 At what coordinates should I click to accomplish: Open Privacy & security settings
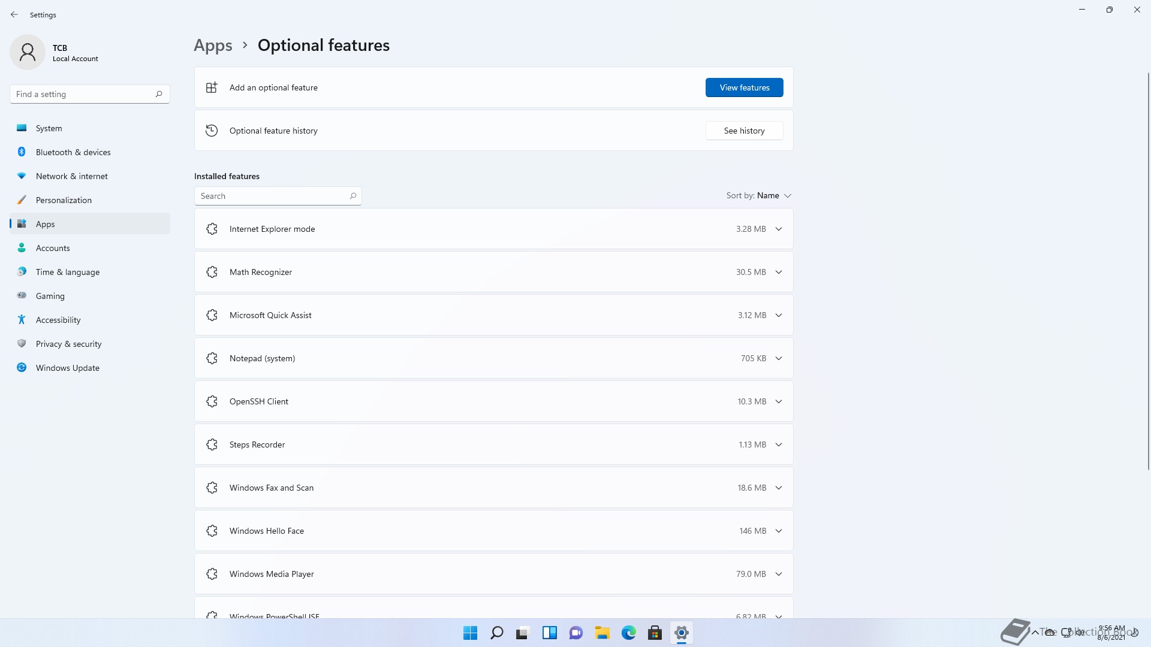point(90,344)
